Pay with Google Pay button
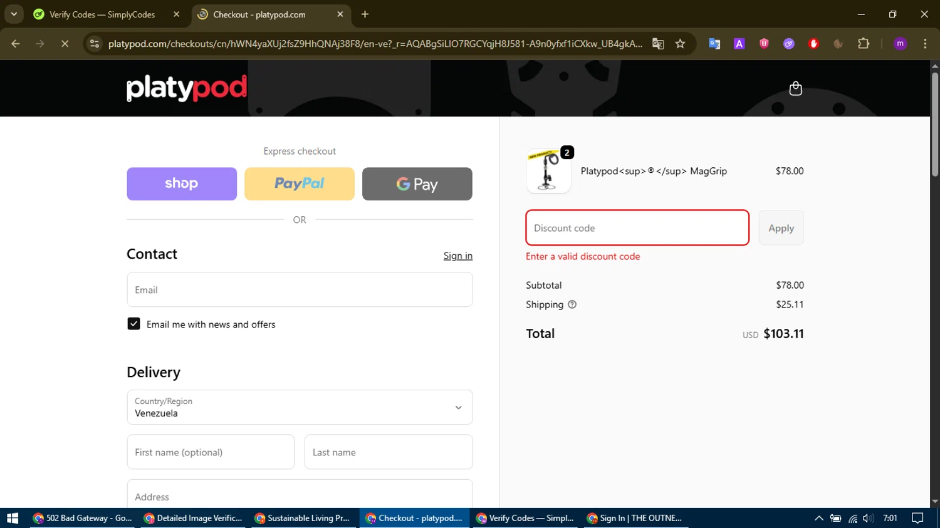Image resolution: width=940 pixels, height=528 pixels. (417, 184)
